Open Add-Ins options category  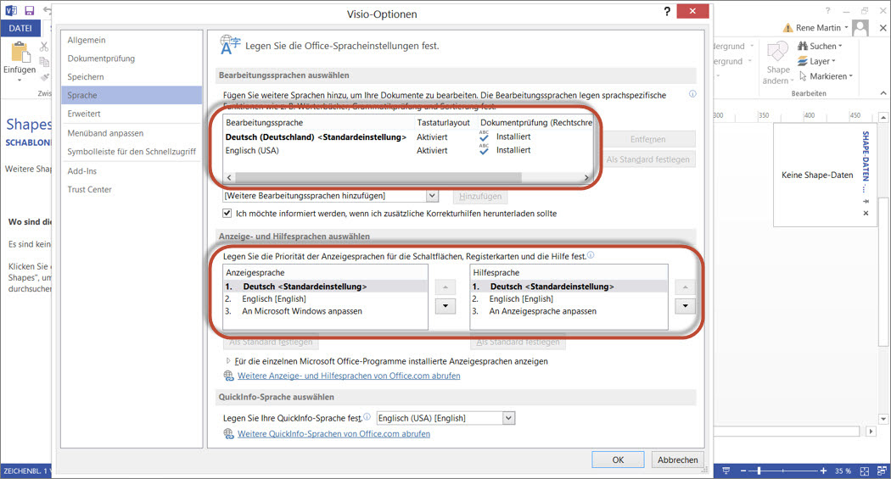pyautogui.click(x=132, y=171)
